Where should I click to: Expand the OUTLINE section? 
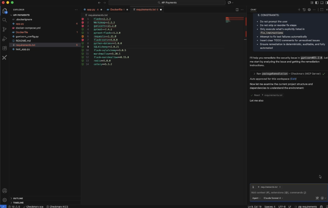(x=18, y=198)
